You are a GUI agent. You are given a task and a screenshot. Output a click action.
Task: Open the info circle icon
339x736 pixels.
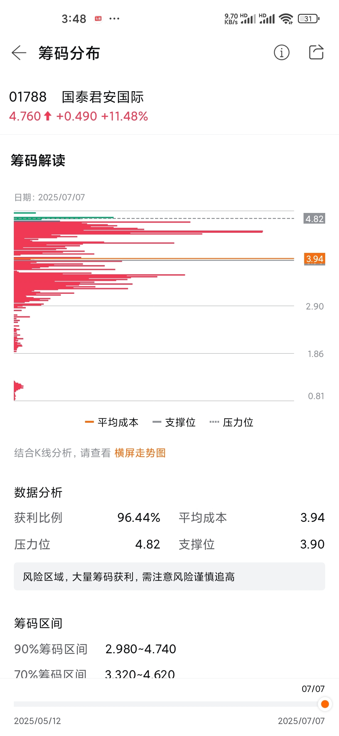point(282,53)
